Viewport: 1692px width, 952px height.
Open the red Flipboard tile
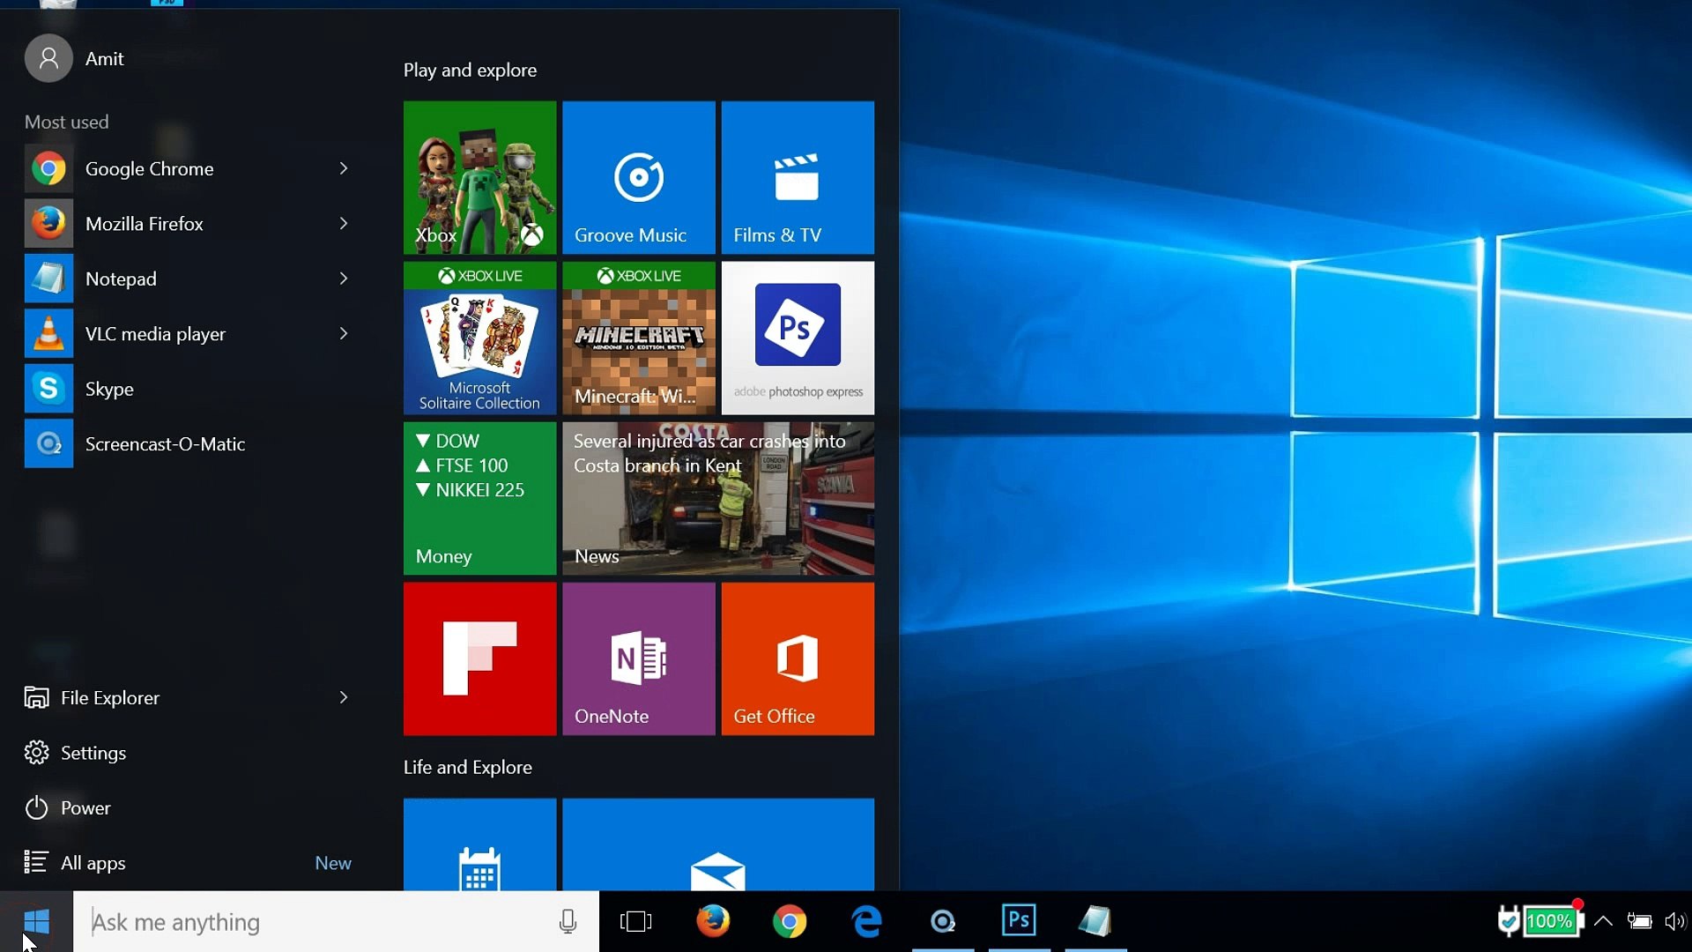(479, 658)
